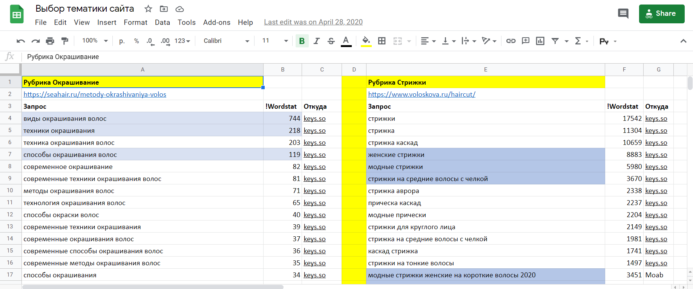Star this document
The height and width of the screenshot is (289, 693).
click(x=148, y=9)
